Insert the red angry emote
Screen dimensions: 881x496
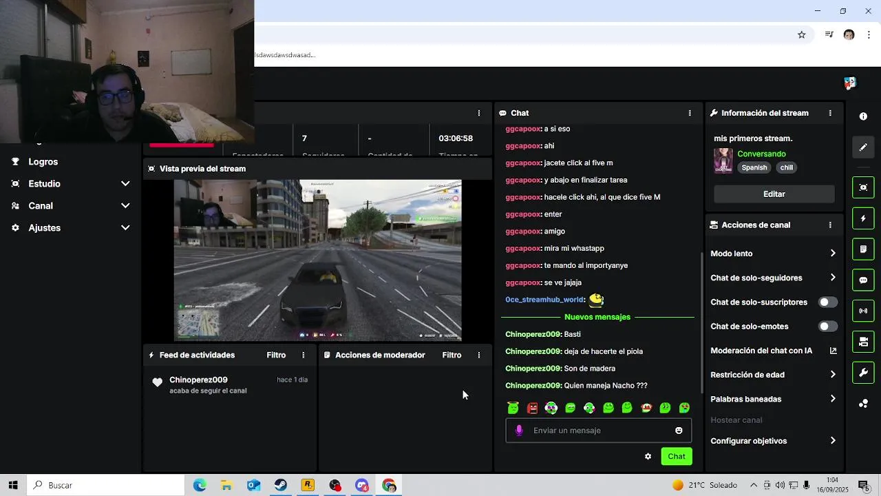(532, 409)
